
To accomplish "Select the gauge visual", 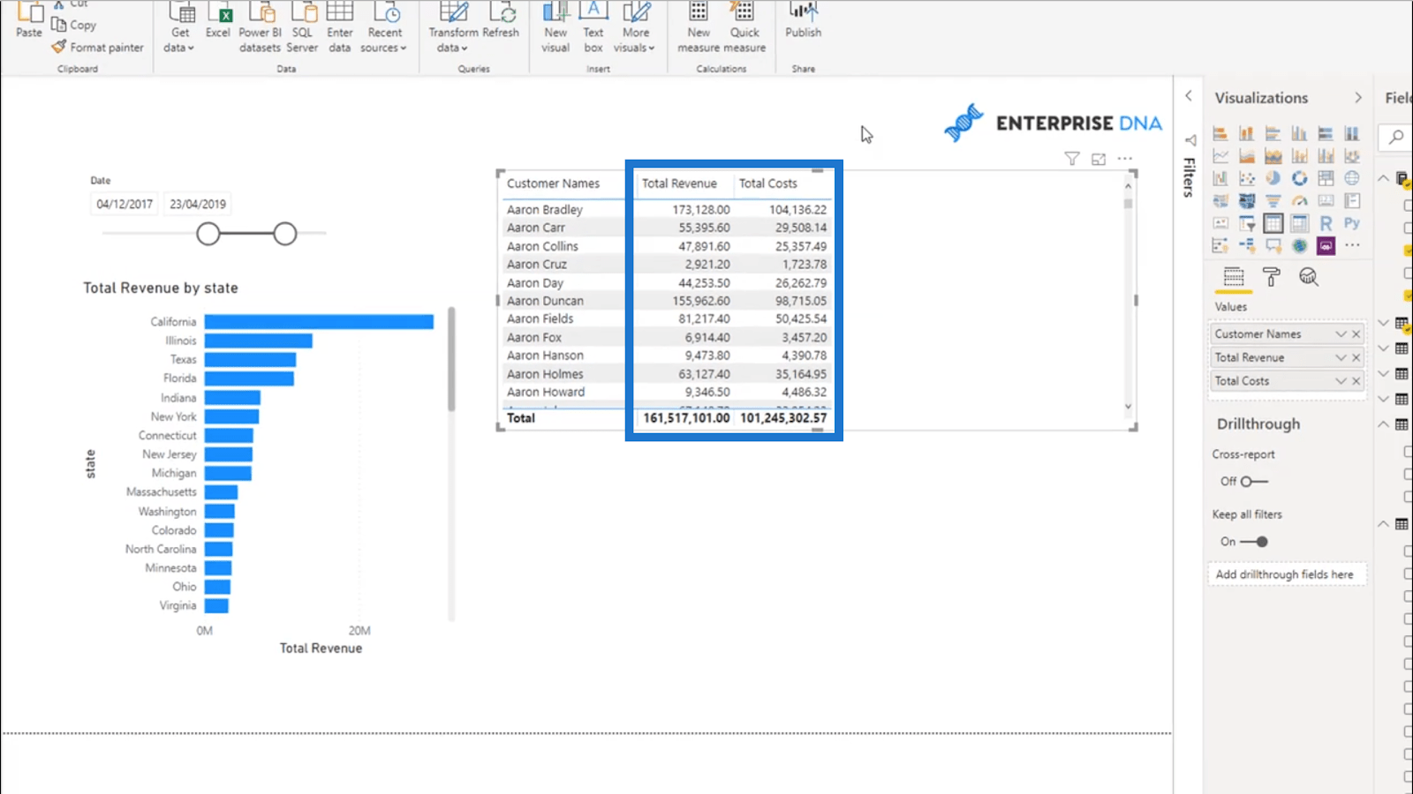I will coord(1299,201).
